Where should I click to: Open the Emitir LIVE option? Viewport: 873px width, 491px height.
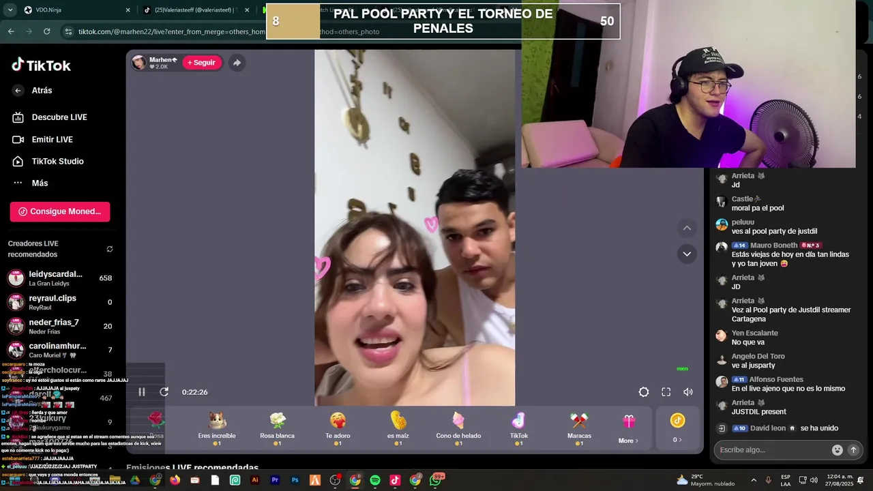coord(43,139)
